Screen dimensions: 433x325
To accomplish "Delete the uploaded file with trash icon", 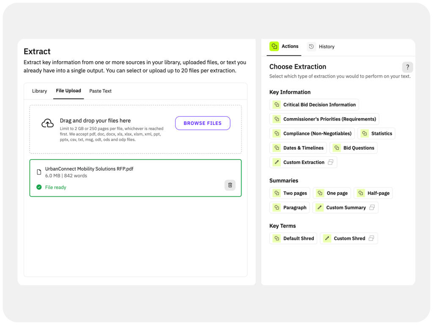I will pos(230,185).
